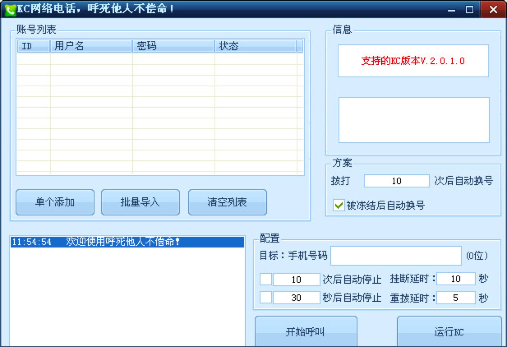Click the empty info box below version text

414,120
